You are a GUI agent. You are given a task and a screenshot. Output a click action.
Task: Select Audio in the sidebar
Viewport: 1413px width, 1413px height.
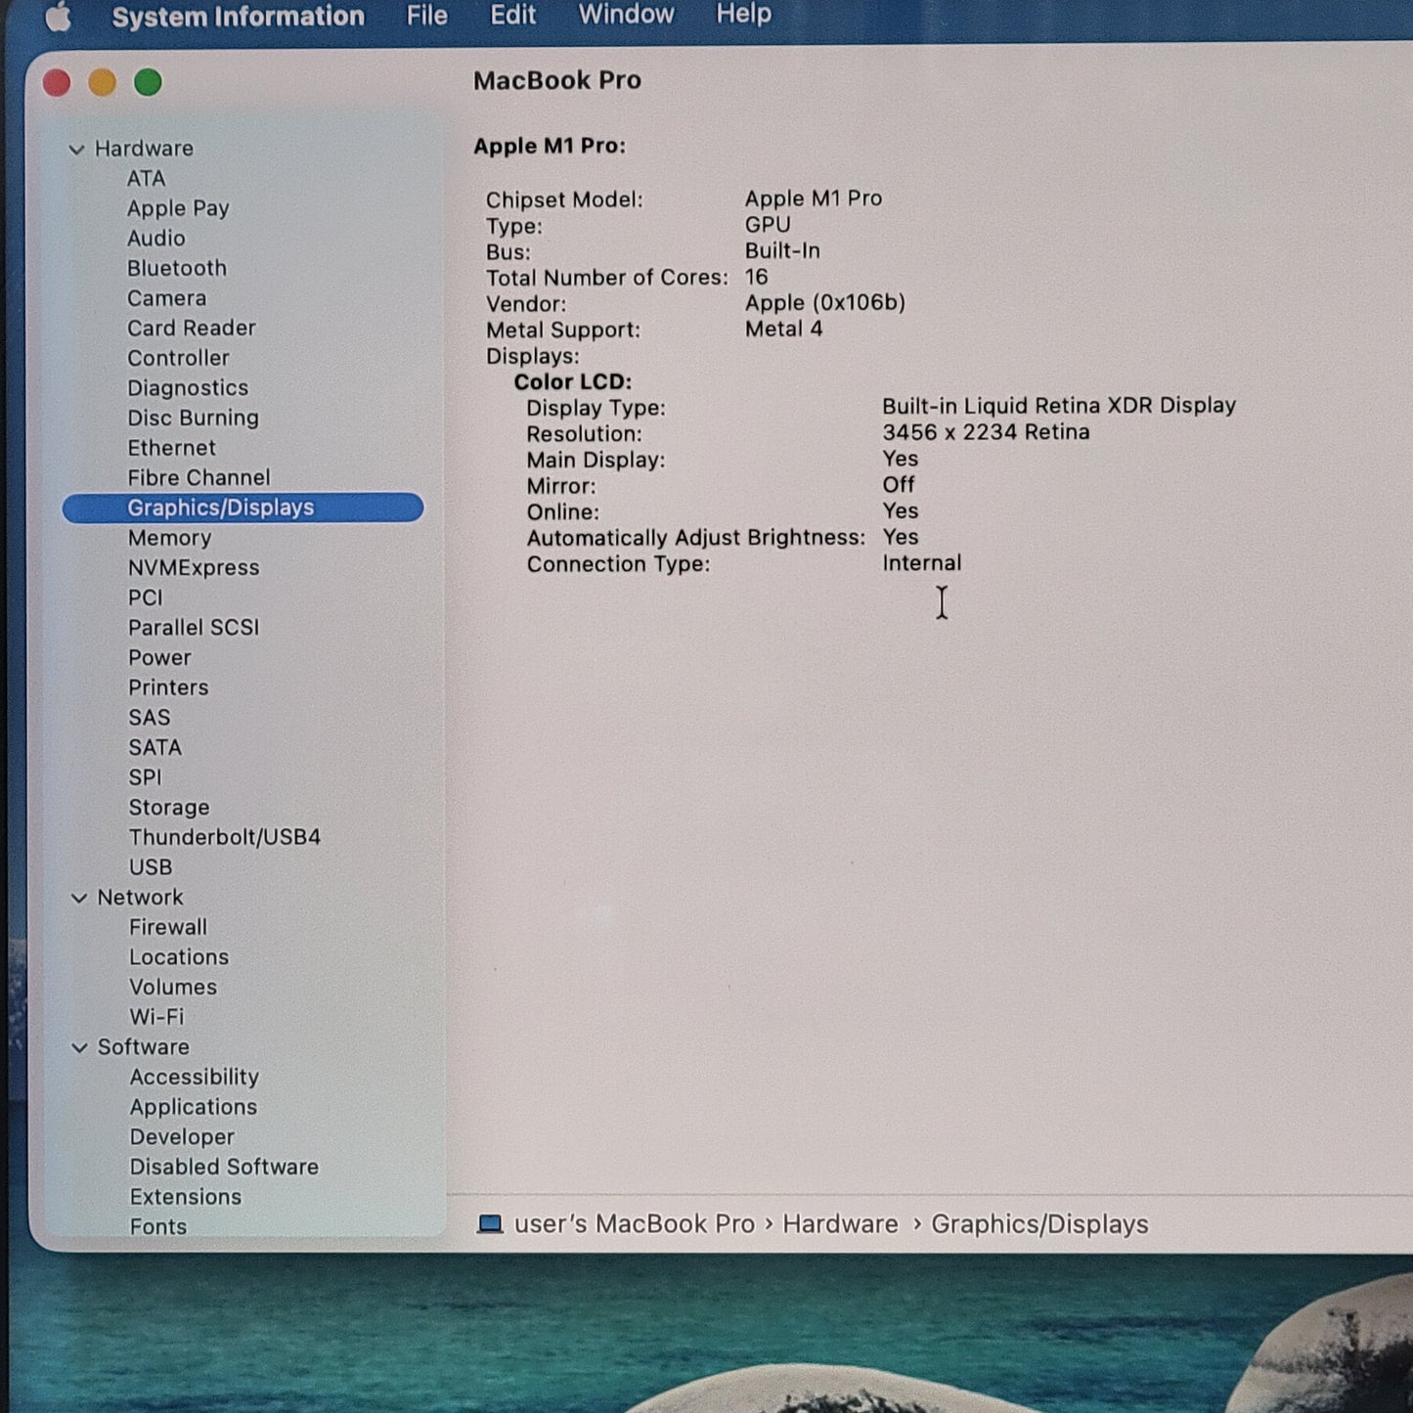coord(155,239)
